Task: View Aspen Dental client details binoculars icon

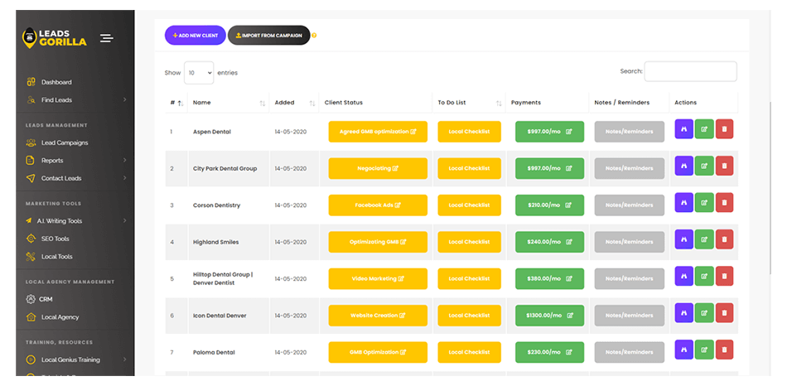Action: pos(683,129)
